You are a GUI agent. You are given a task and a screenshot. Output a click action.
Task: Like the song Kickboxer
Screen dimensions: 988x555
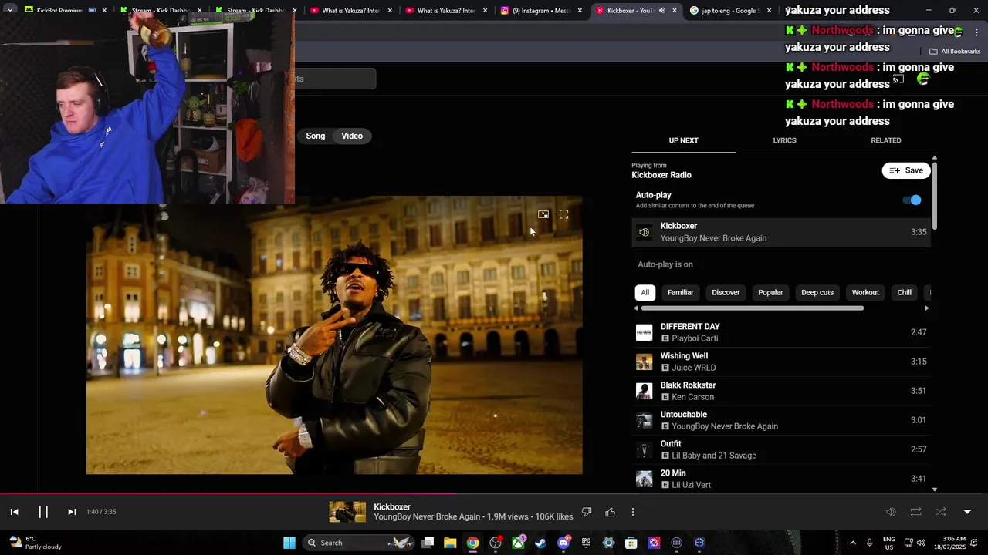pyautogui.click(x=610, y=512)
